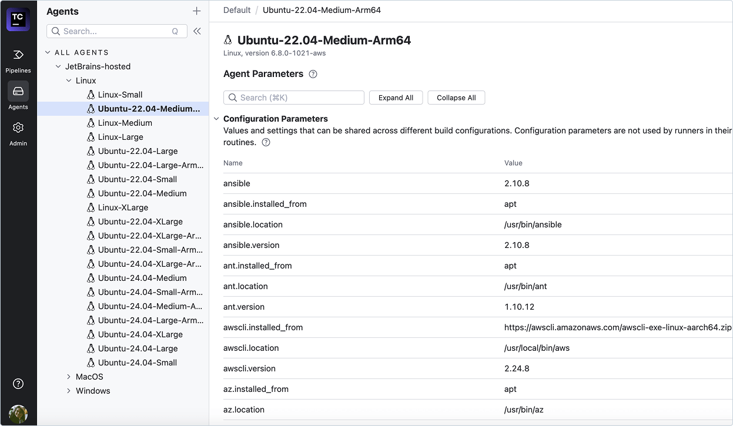Click the Expand All button

point(396,98)
